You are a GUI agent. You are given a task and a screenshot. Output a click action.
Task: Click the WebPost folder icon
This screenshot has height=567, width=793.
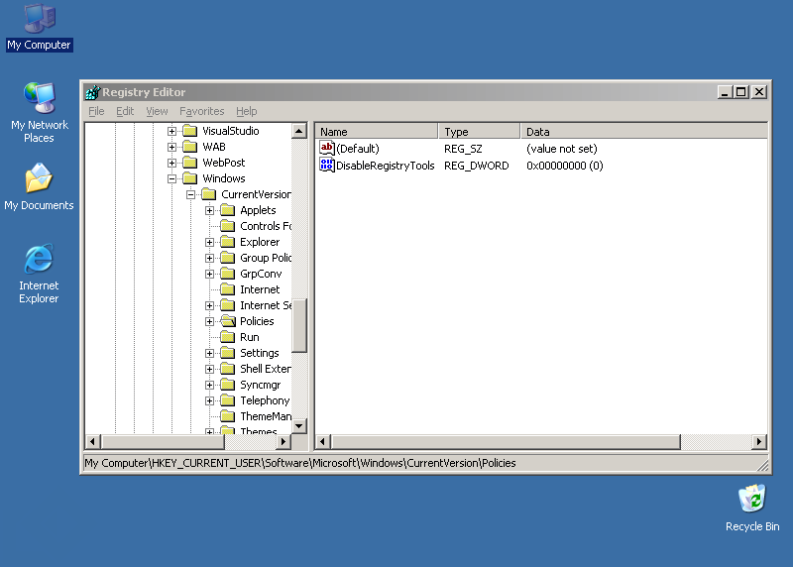[x=190, y=163]
